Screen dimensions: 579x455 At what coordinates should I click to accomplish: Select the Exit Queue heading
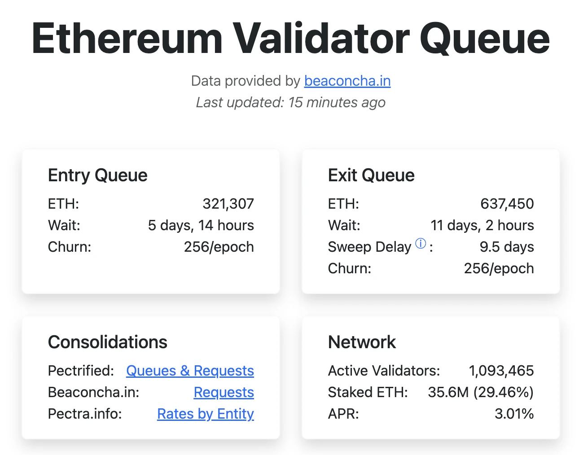pyautogui.click(x=371, y=175)
